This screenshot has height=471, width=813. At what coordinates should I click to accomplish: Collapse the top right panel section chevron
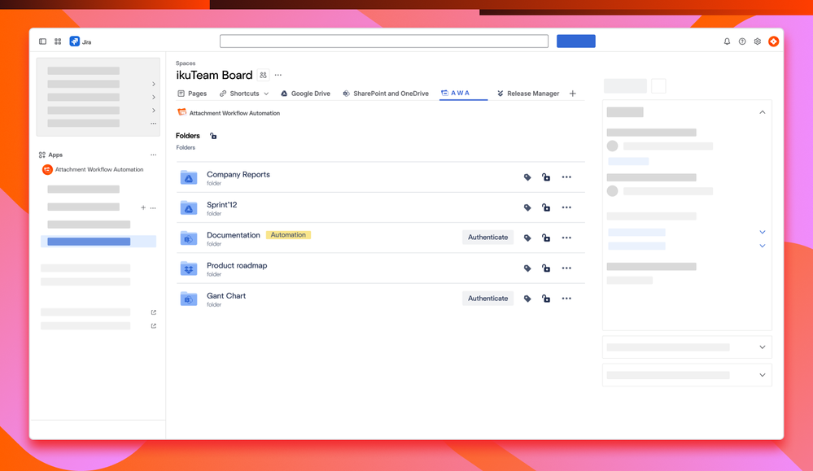[763, 112]
